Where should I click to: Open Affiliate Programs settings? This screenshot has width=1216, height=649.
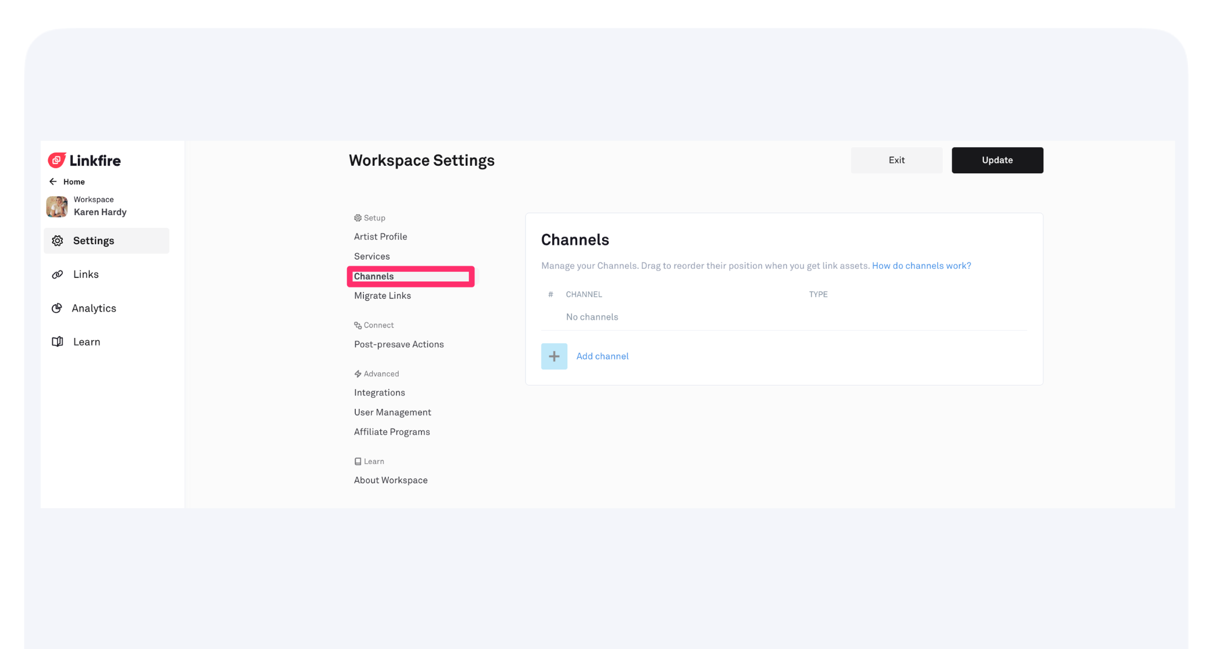tap(391, 432)
